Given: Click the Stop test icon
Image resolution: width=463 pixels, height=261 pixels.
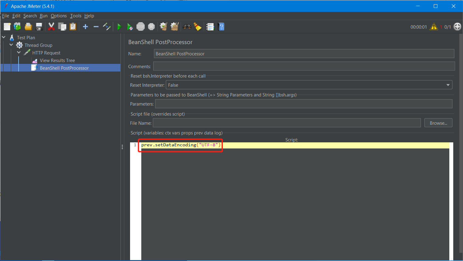Looking at the screenshot, I should [x=140, y=27].
